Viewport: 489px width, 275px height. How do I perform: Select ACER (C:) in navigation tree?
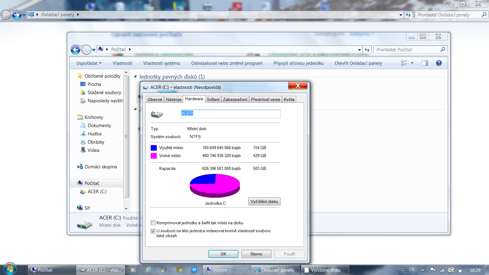97,191
